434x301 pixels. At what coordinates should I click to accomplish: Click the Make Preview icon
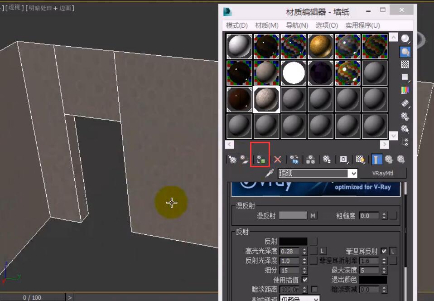[x=405, y=103]
